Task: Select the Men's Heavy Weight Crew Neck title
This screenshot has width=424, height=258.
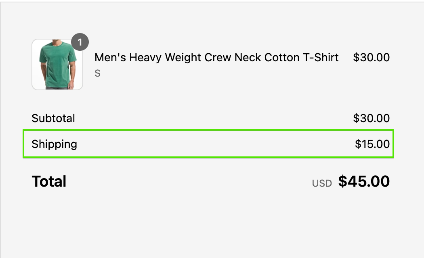Action: (x=216, y=58)
